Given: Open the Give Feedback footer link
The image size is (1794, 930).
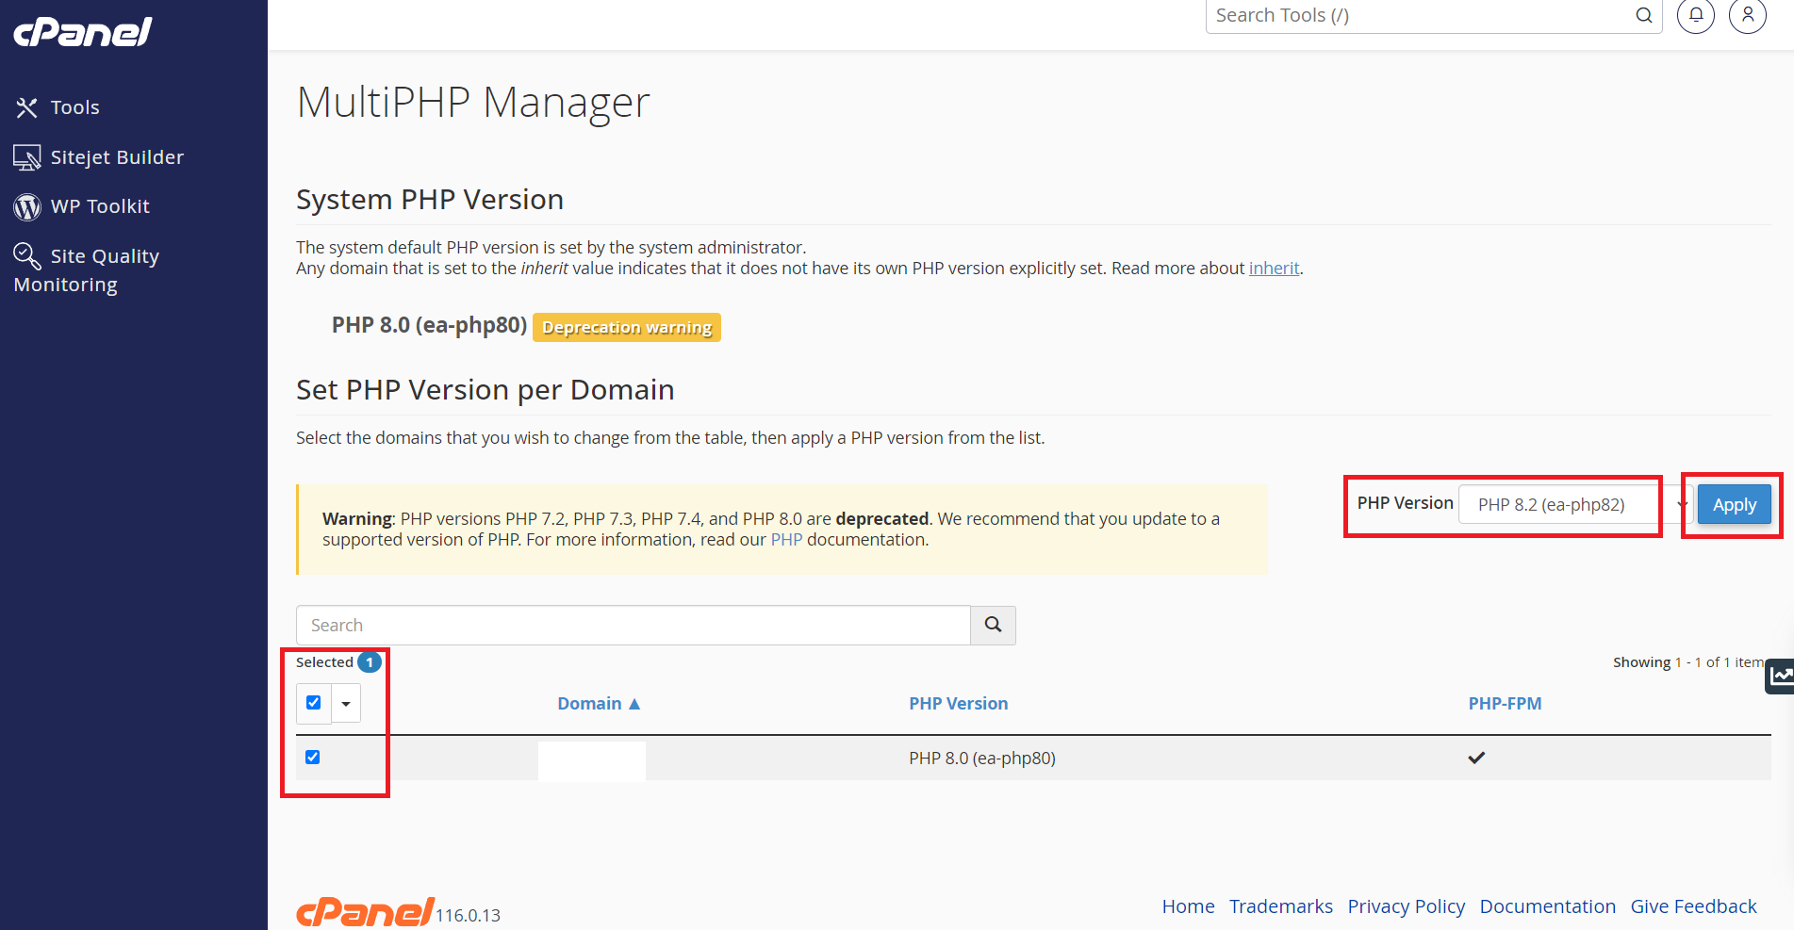Looking at the screenshot, I should 1694,906.
